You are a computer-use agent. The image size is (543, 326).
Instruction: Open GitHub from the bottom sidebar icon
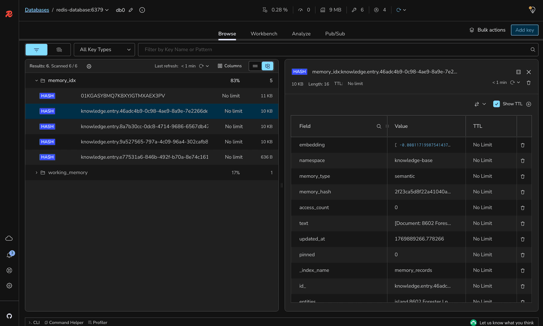click(9, 316)
